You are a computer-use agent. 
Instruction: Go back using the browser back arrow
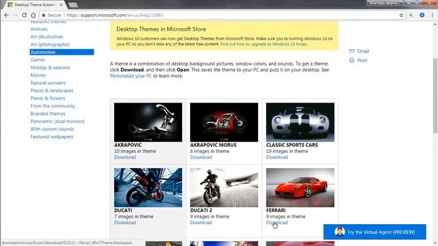tap(6, 15)
